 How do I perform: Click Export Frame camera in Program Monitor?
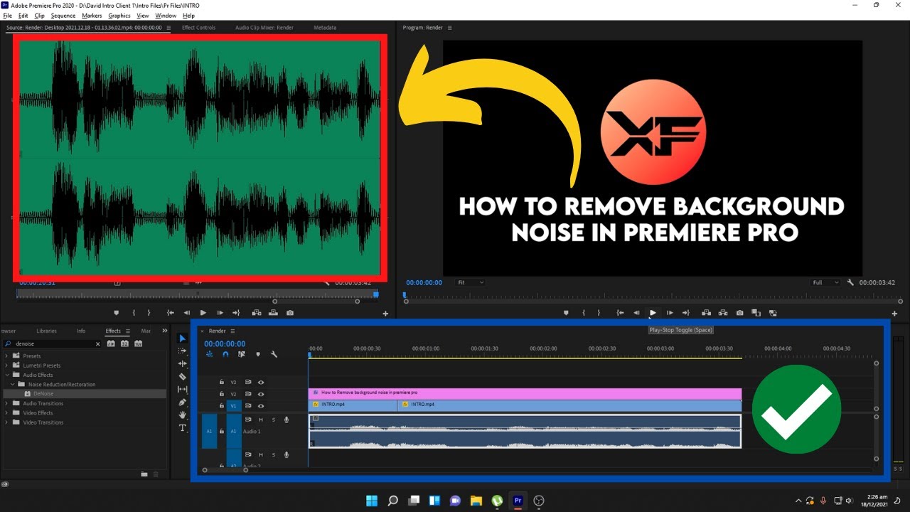pyautogui.click(x=740, y=313)
